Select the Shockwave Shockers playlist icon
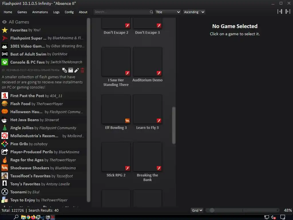The height and width of the screenshot is (220, 293). [x=5, y=168]
